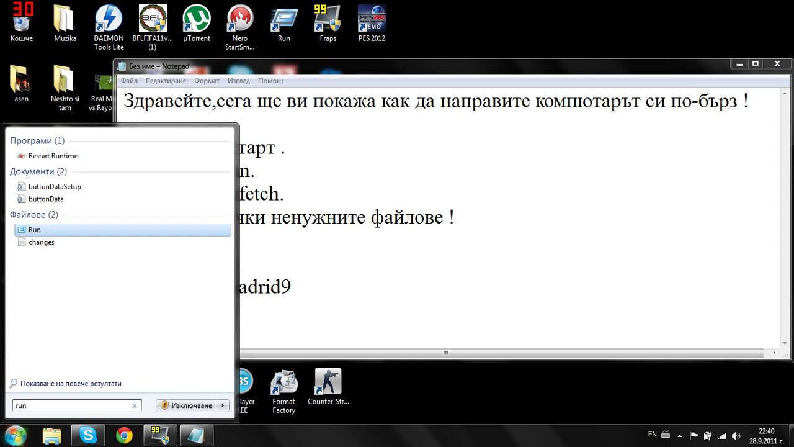Launch DAEMON Tools Lite shortcut
794x447 pixels.
109,22
